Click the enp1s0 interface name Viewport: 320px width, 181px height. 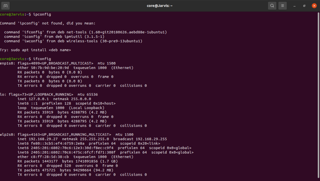pos(7,63)
